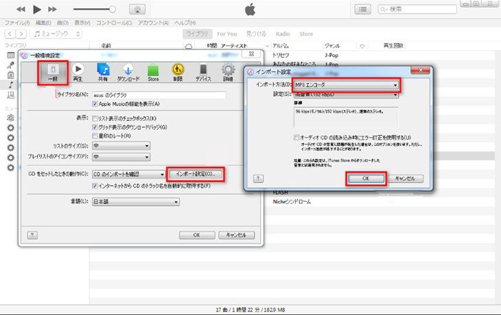Select the ダウンロード preferences icon

coord(128,73)
